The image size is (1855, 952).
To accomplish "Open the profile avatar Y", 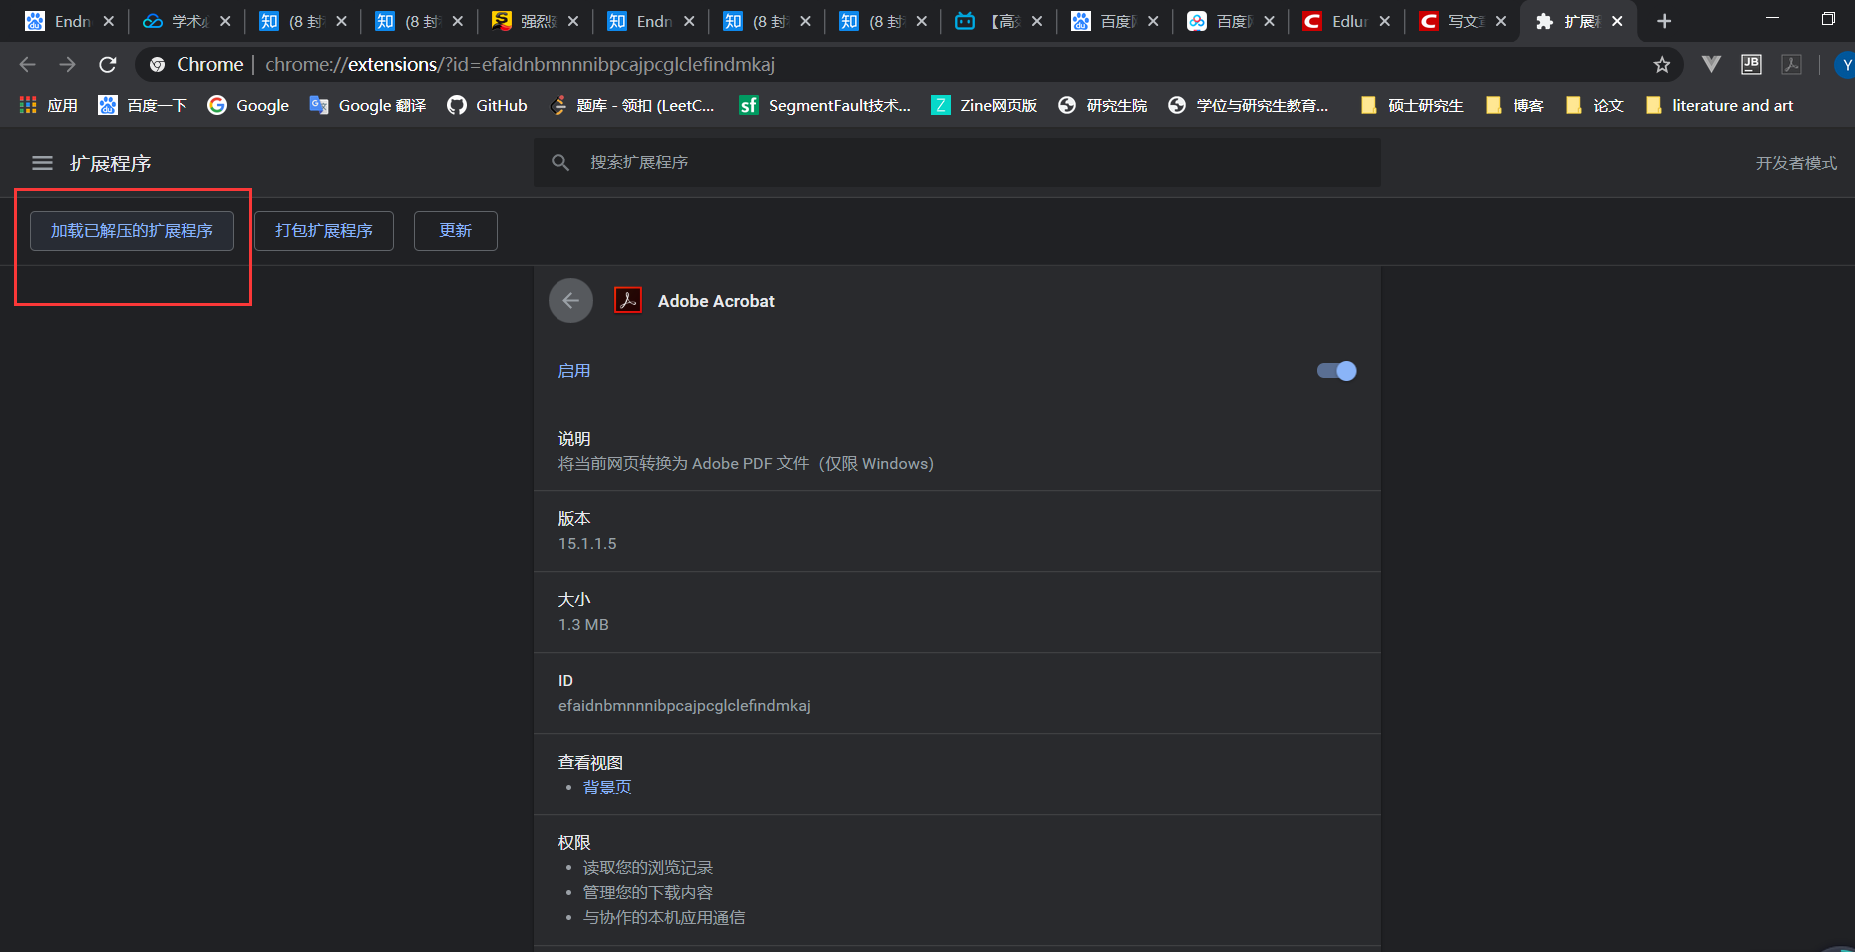I will coord(1845,64).
